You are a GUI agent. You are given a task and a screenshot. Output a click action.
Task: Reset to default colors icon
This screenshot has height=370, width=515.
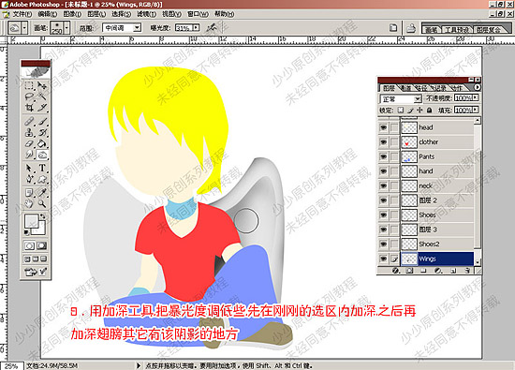(27, 232)
